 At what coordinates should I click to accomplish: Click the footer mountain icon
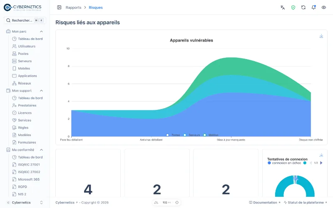[x=156, y=203]
